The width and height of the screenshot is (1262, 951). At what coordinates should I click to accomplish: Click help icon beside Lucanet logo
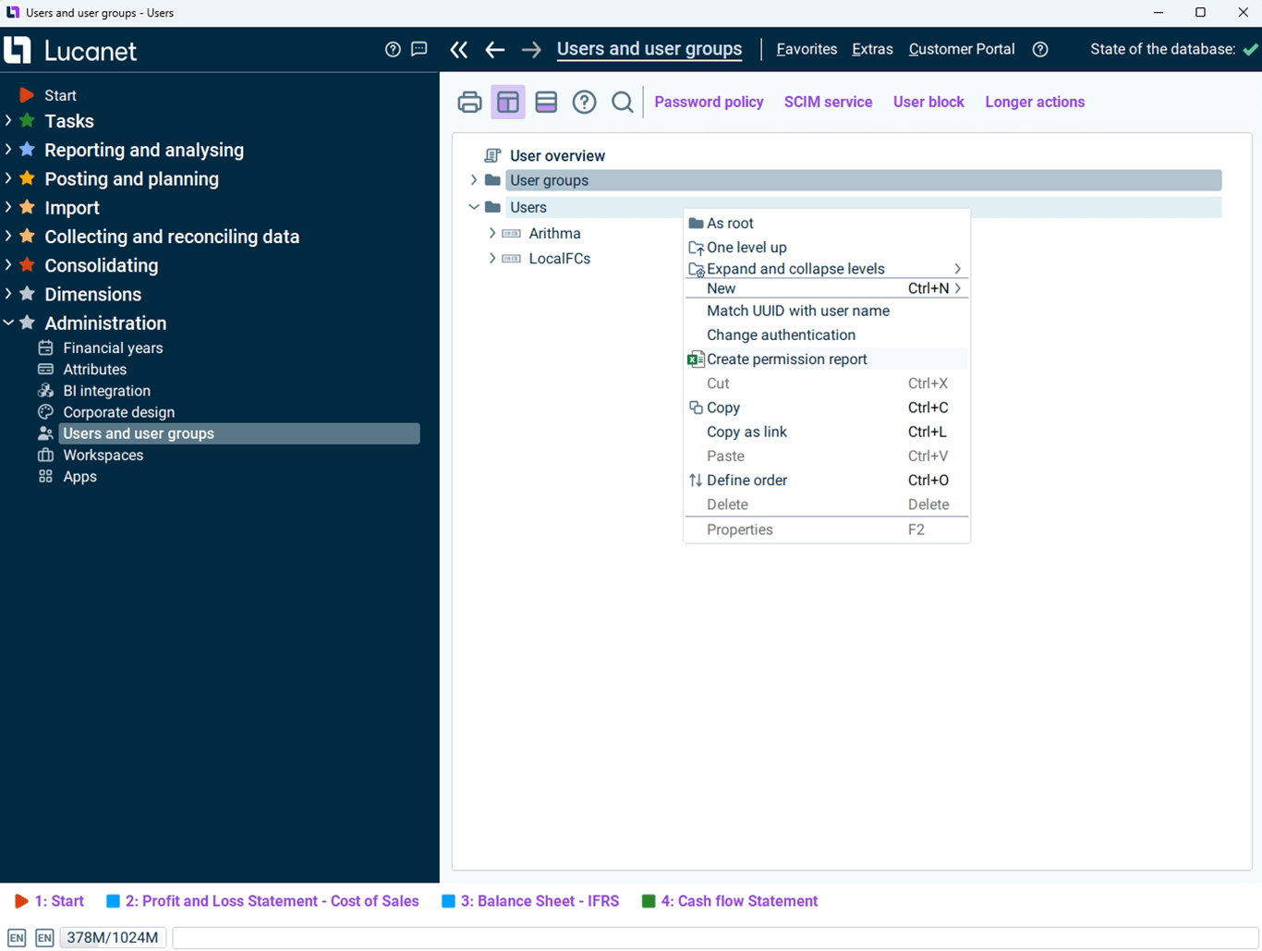pos(393,49)
